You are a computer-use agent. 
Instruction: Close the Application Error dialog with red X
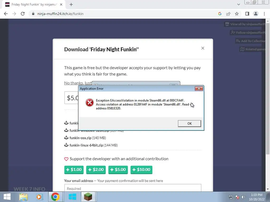(199, 88)
